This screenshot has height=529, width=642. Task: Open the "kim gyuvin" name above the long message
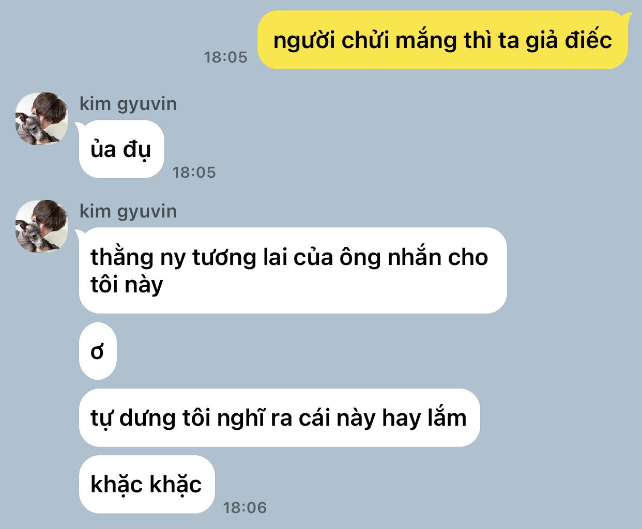pos(128,211)
